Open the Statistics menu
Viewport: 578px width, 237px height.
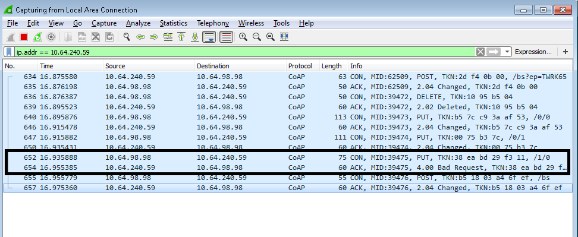[x=173, y=23]
